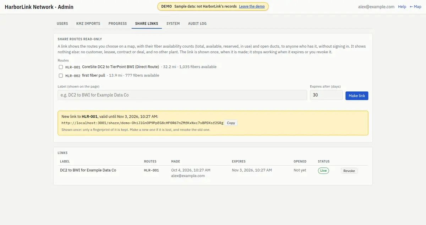Click the alex@example.com text in Links row
This screenshot has height=225, width=426.
point(188,176)
